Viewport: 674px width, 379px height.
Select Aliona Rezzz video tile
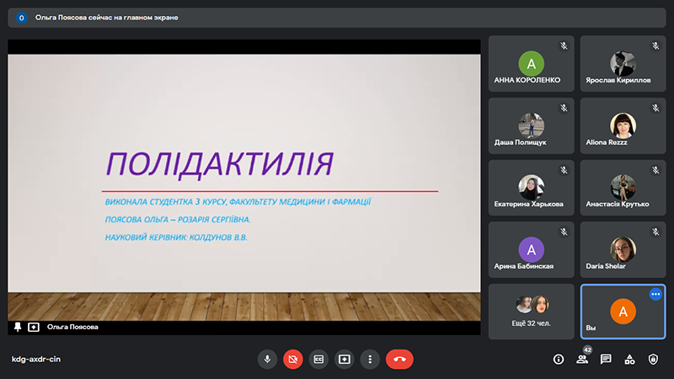point(623,125)
